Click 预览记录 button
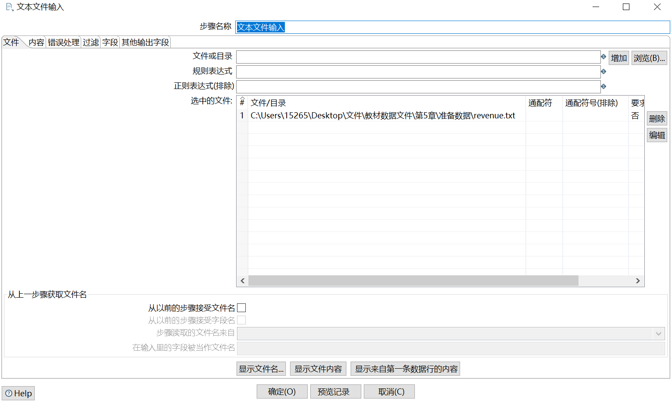 [336, 391]
